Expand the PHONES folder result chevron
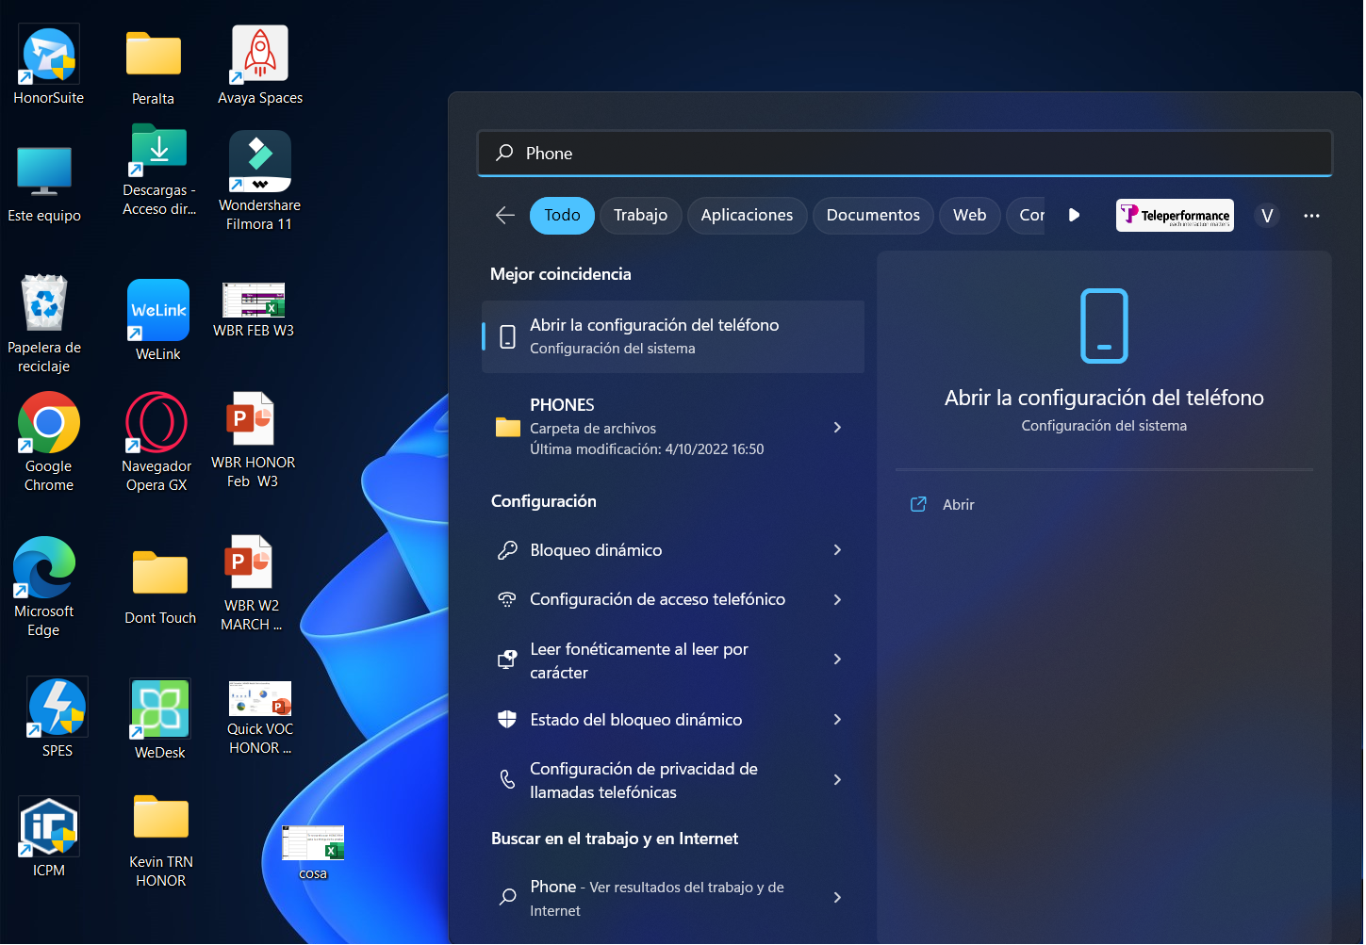This screenshot has width=1366, height=945. [837, 428]
